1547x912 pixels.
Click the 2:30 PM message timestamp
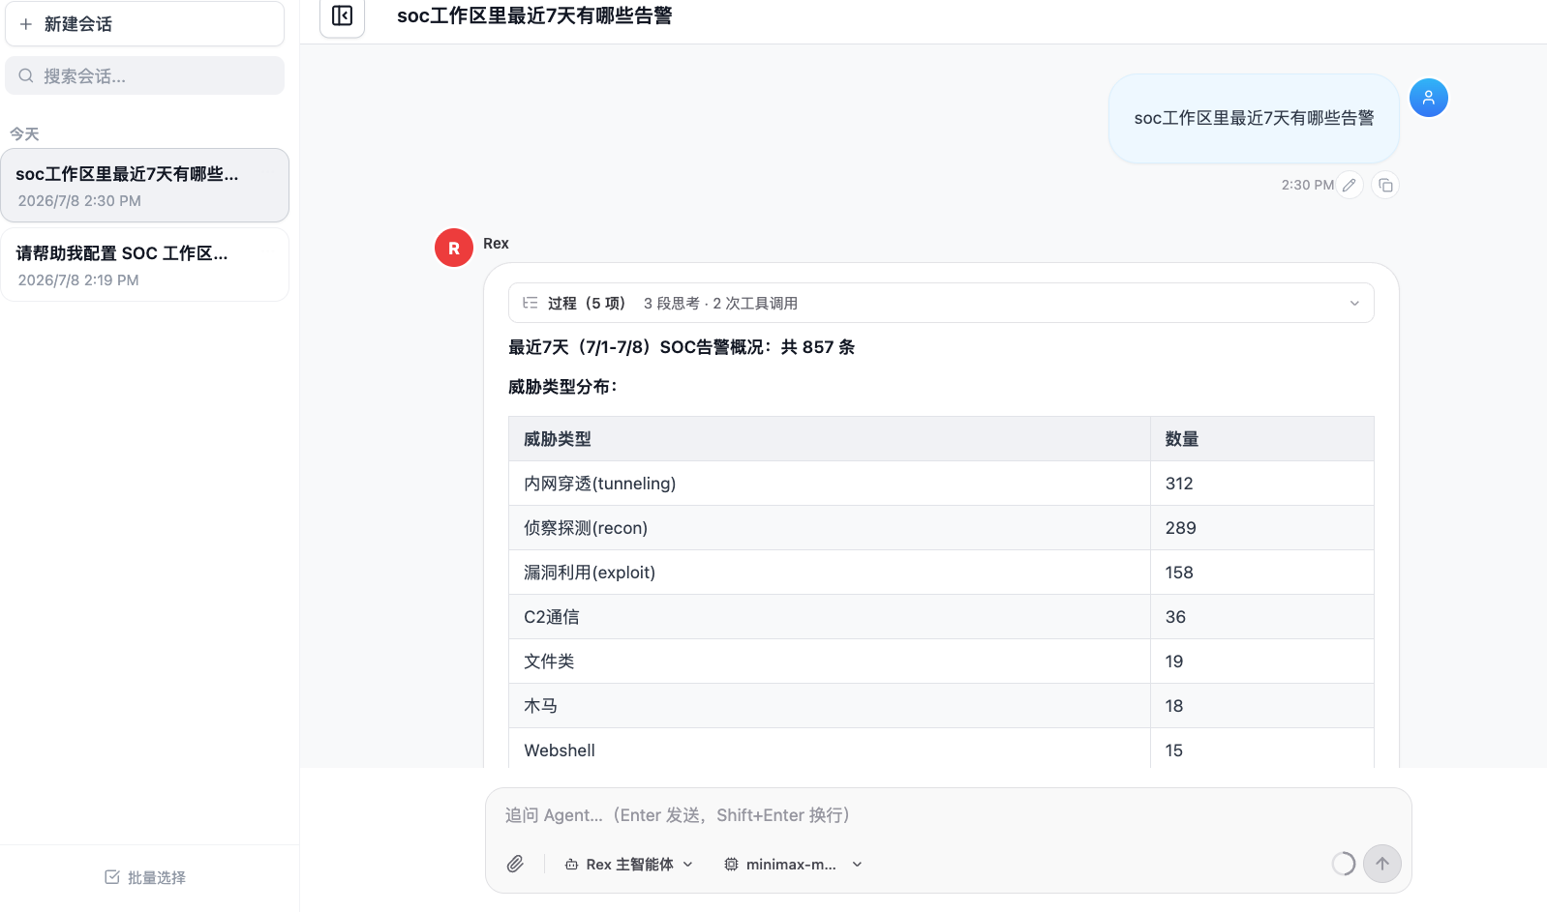(x=1307, y=185)
